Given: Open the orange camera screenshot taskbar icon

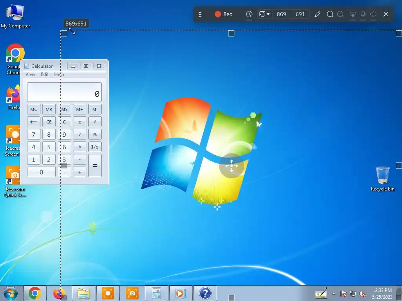Looking at the screenshot, I should coord(132,293).
